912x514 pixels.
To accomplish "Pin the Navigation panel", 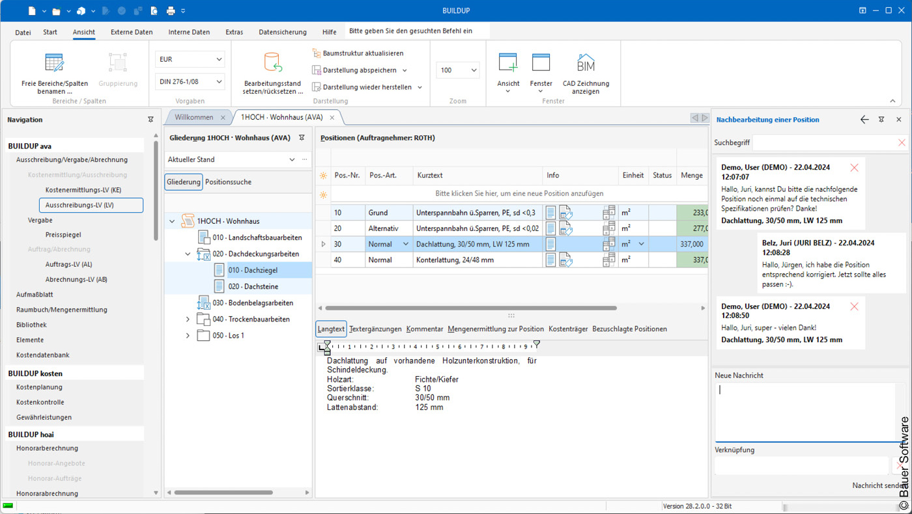I will pos(150,119).
